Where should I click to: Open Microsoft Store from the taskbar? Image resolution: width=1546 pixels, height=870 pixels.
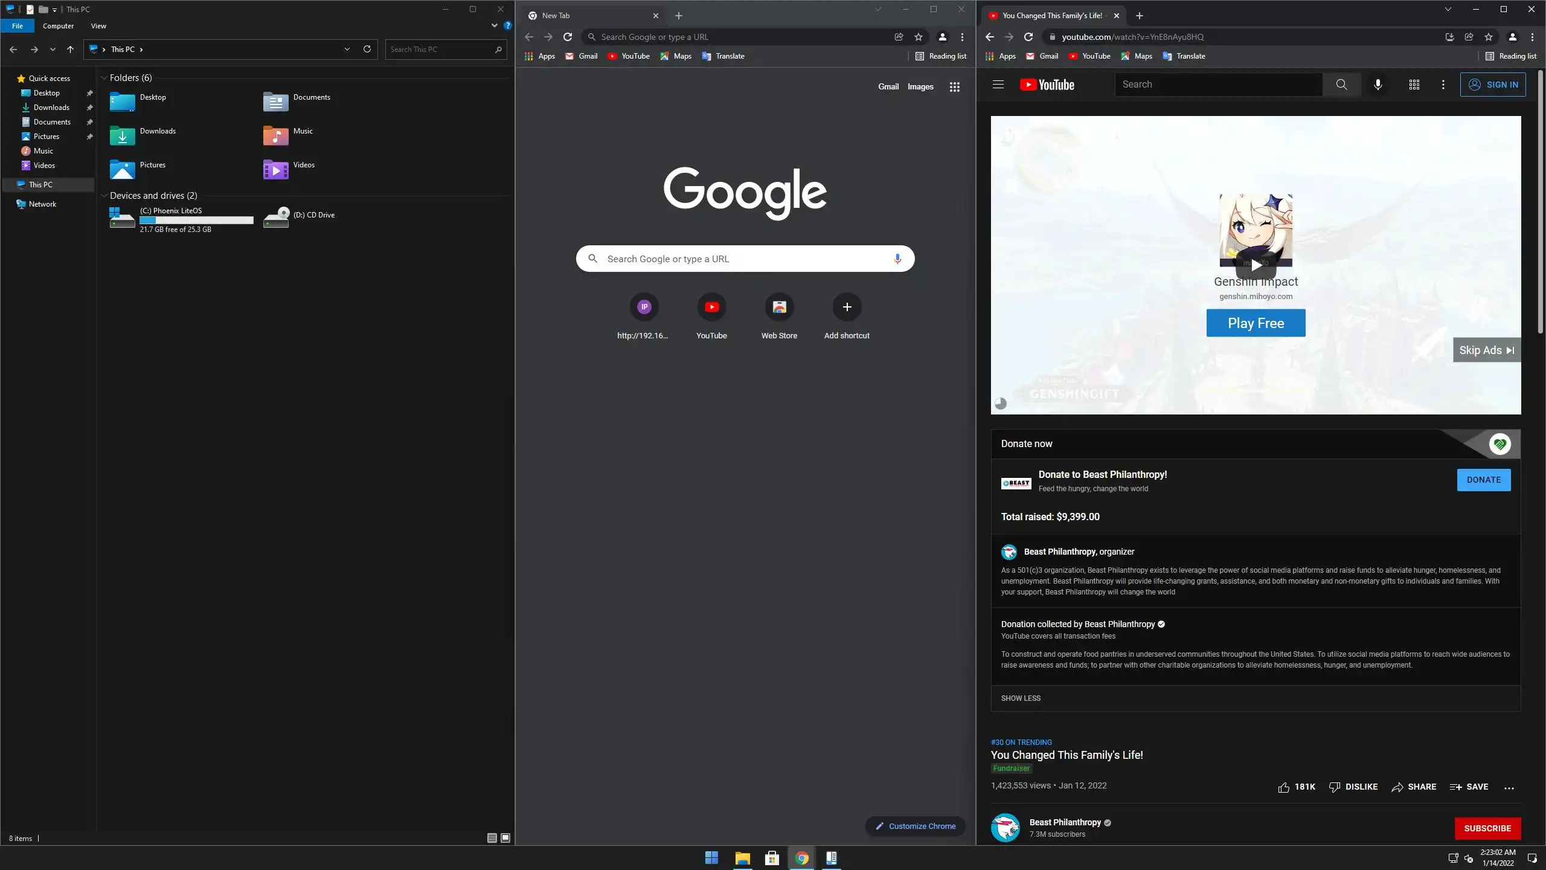[772, 858]
